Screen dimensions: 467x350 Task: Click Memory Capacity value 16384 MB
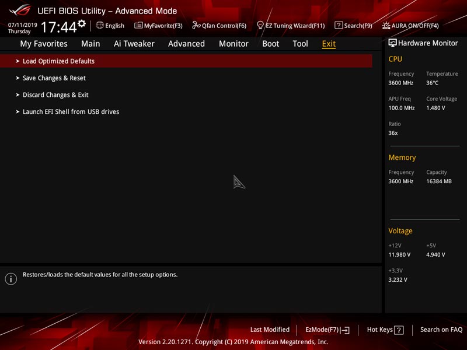point(439,181)
